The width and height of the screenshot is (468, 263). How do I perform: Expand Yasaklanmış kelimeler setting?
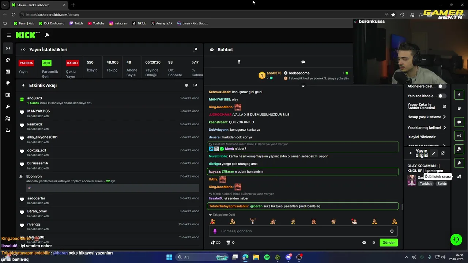[x=427, y=127]
